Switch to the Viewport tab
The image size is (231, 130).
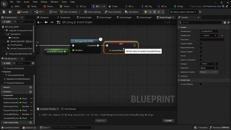(x=43, y=17)
